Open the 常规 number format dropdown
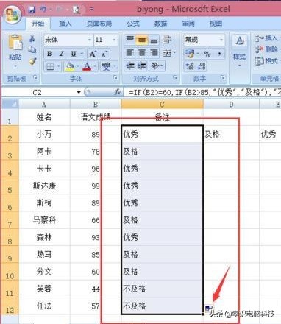The image size is (281, 324). [x=221, y=40]
